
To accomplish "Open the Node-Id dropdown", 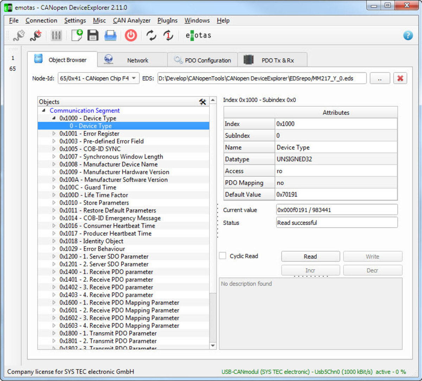I will [134, 78].
